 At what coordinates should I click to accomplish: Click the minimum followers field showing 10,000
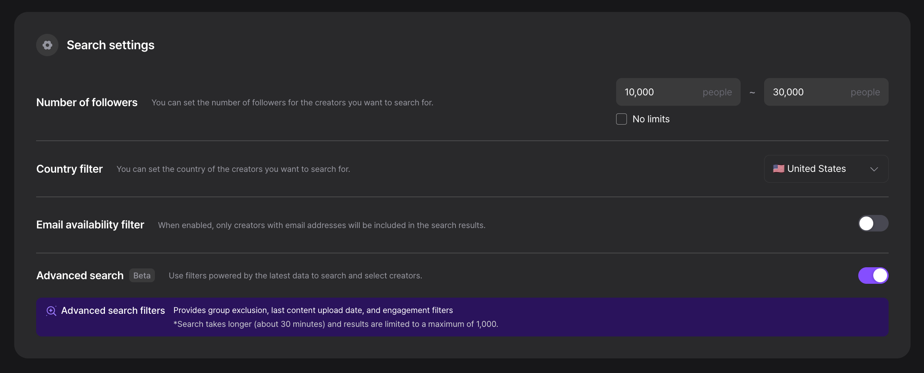(x=678, y=92)
